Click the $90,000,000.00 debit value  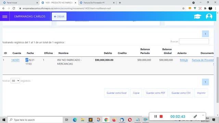104,60
